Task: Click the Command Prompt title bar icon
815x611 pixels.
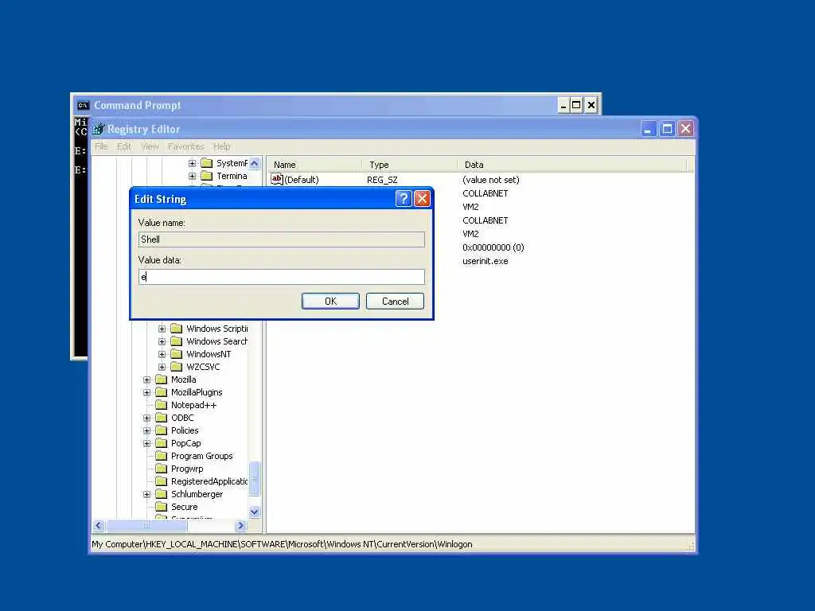Action: [83, 106]
